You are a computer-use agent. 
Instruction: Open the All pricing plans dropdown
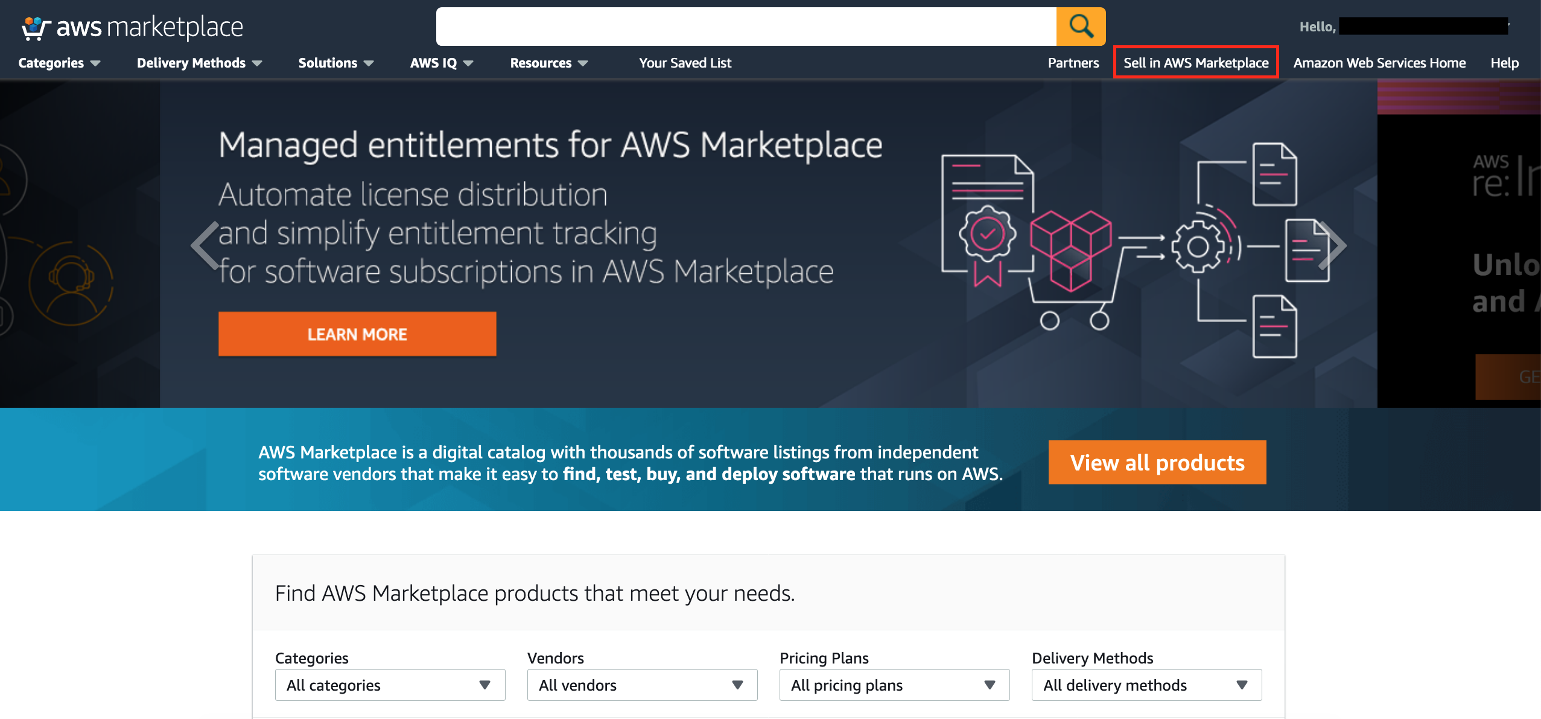[894, 685]
